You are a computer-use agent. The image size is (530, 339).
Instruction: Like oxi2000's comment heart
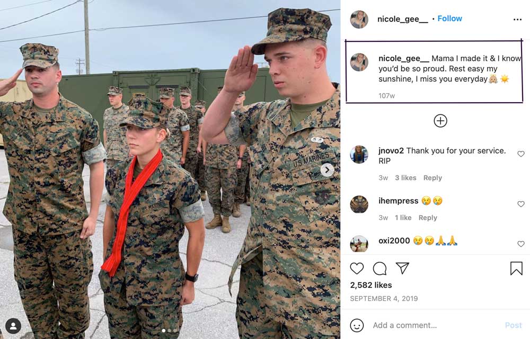coord(520,244)
